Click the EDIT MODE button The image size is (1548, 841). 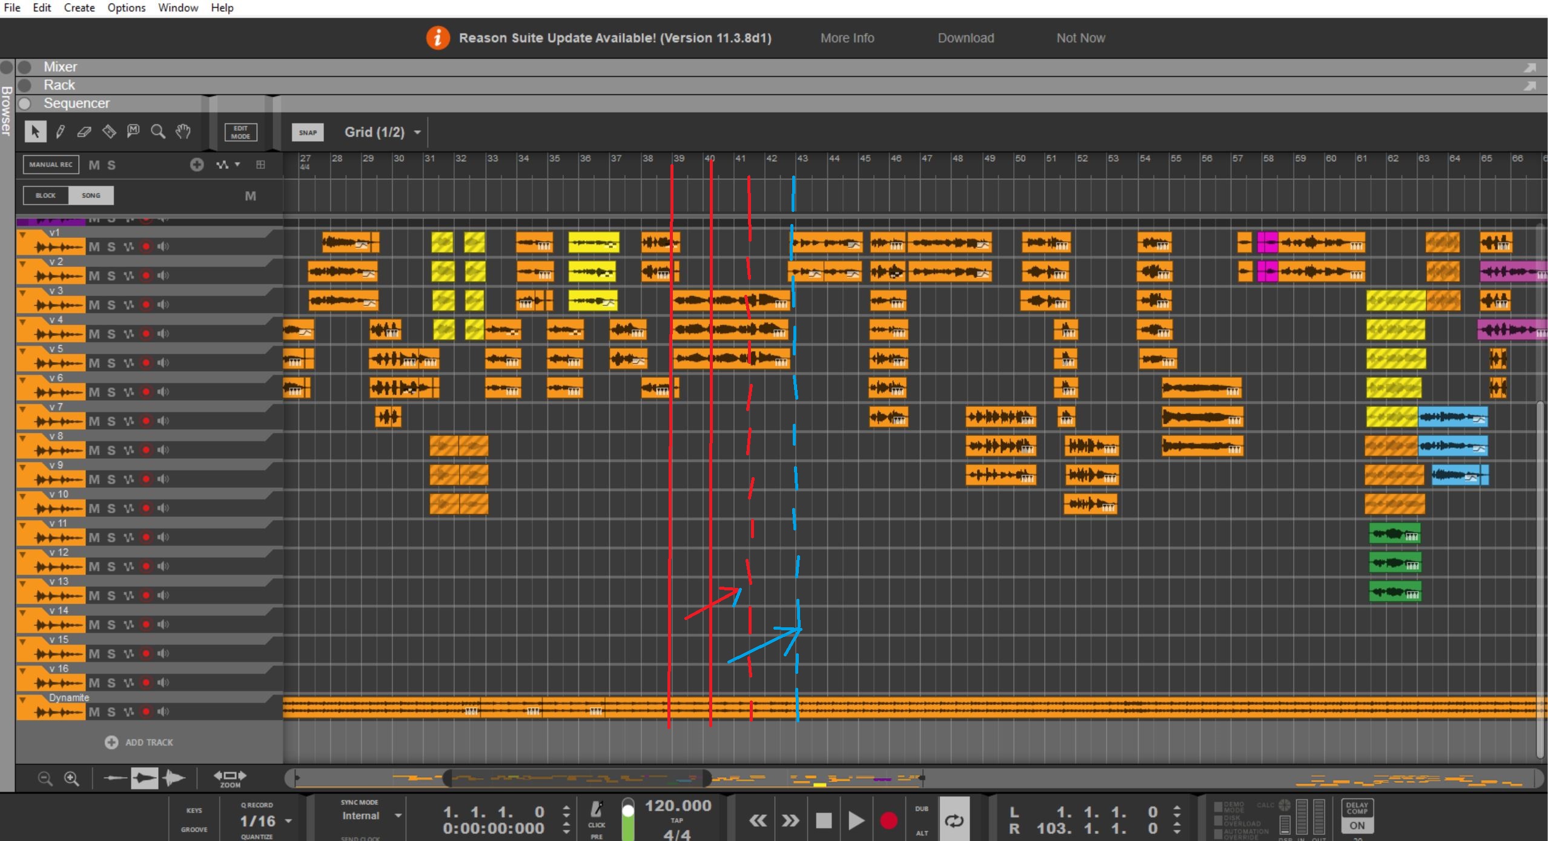pos(240,132)
